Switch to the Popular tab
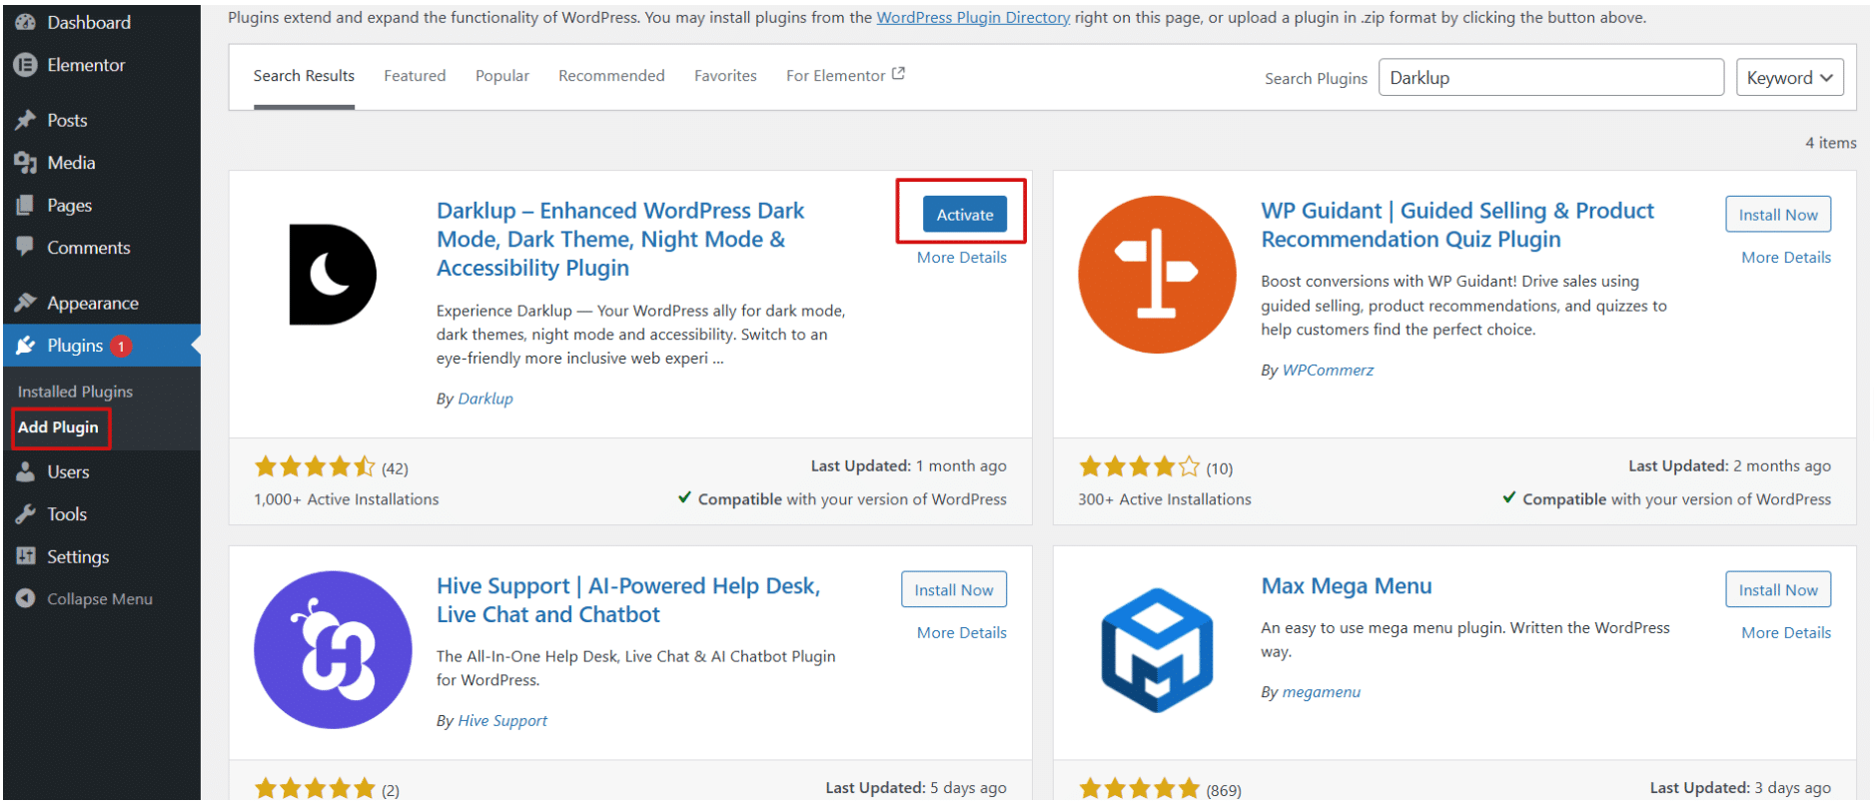Viewport: 1874px width, 805px height. 502,76
